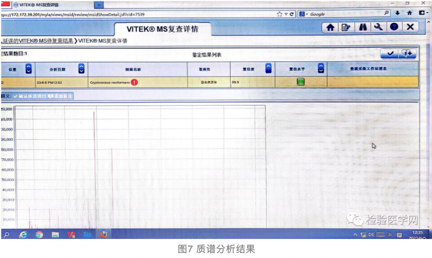The image size is (432, 258).
Task: Click the checkmark confirm button above table
Action: 390,53
